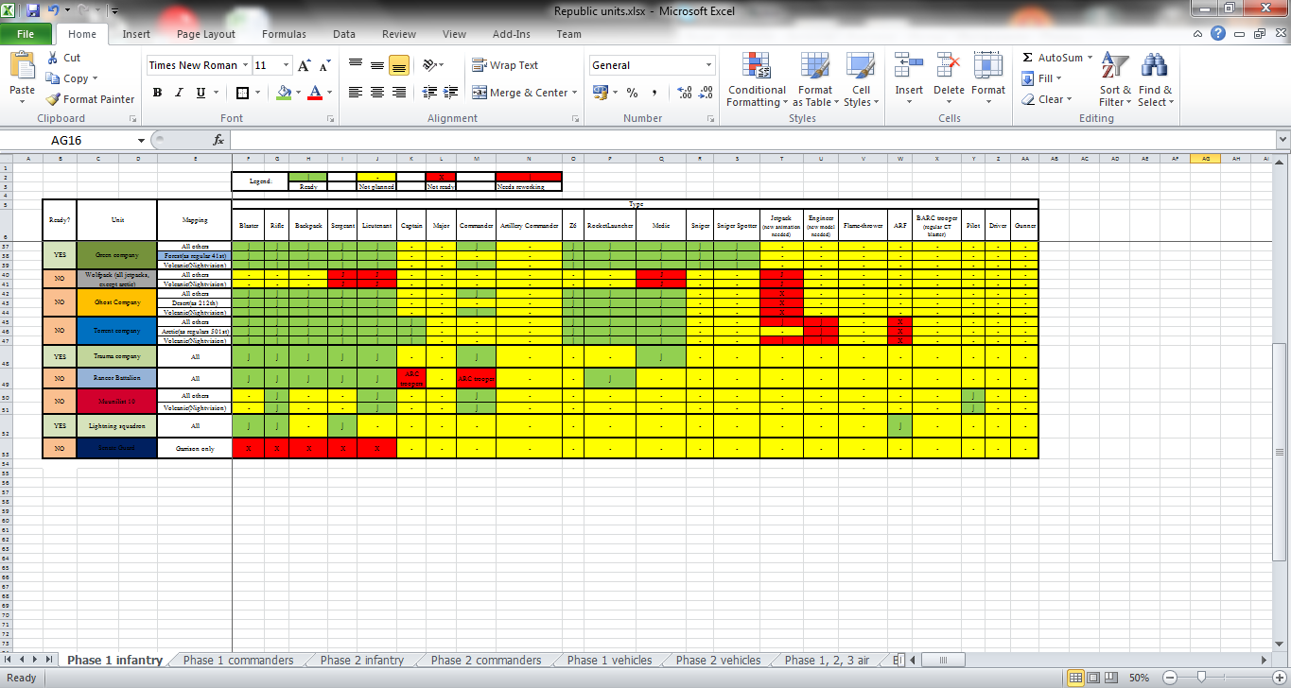Viewport: 1291px width, 688px height.
Task: Open font size 11 dropdown
Action: coord(286,65)
